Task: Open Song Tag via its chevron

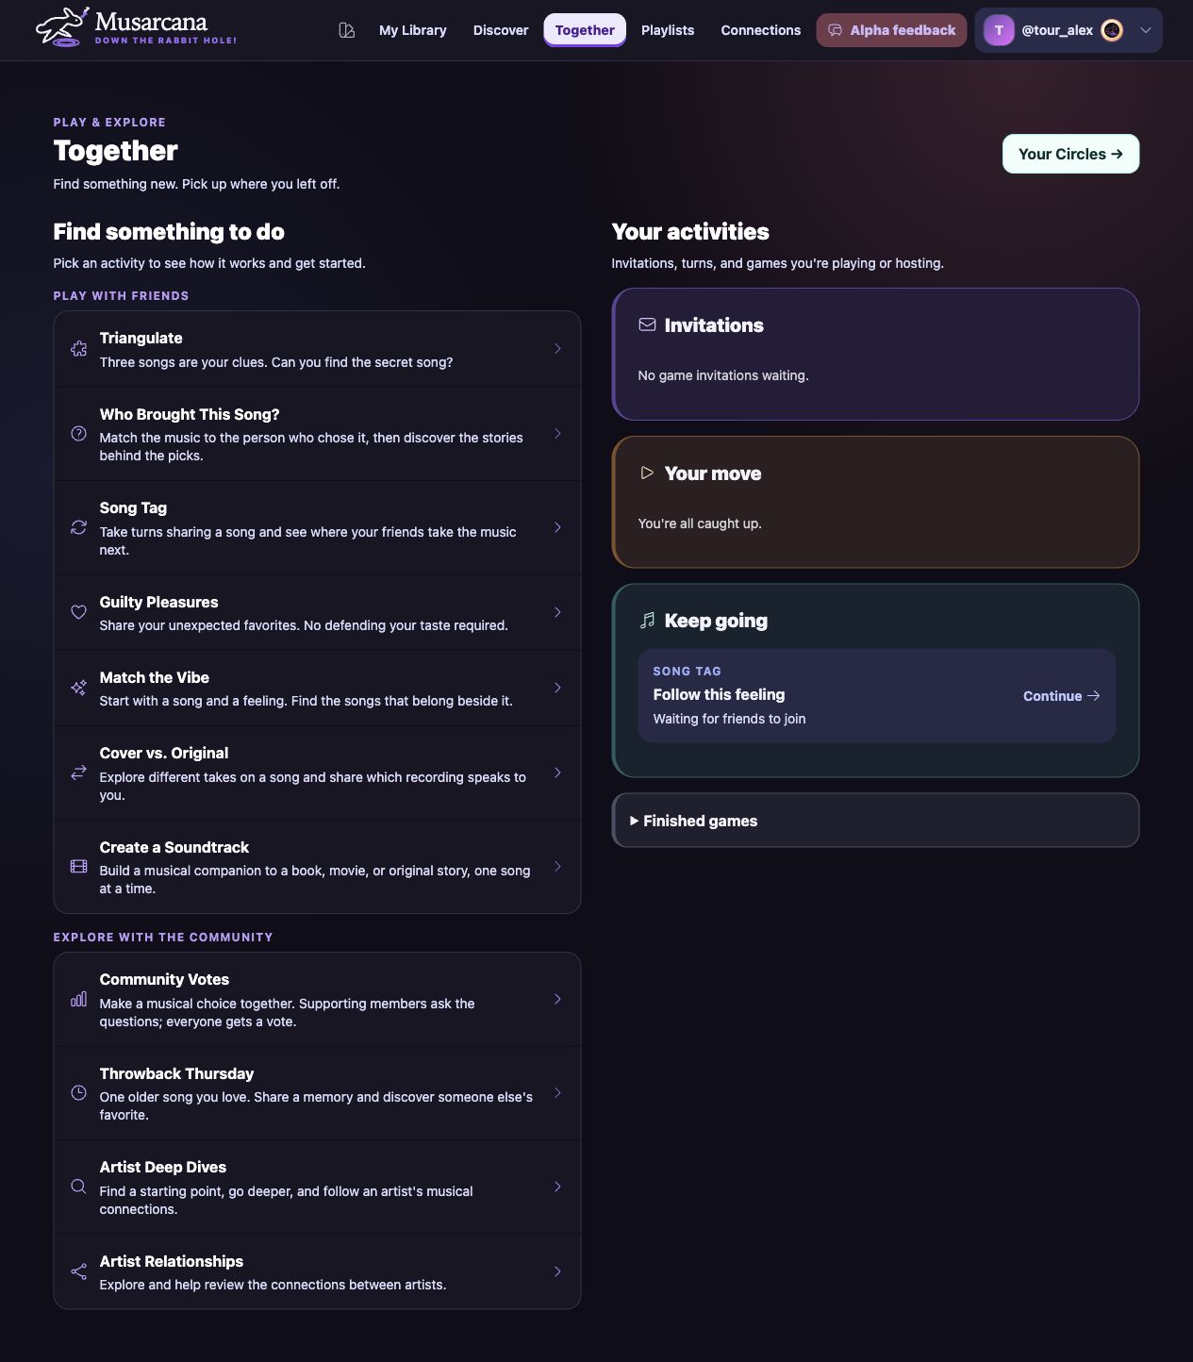Action: click(x=557, y=527)
